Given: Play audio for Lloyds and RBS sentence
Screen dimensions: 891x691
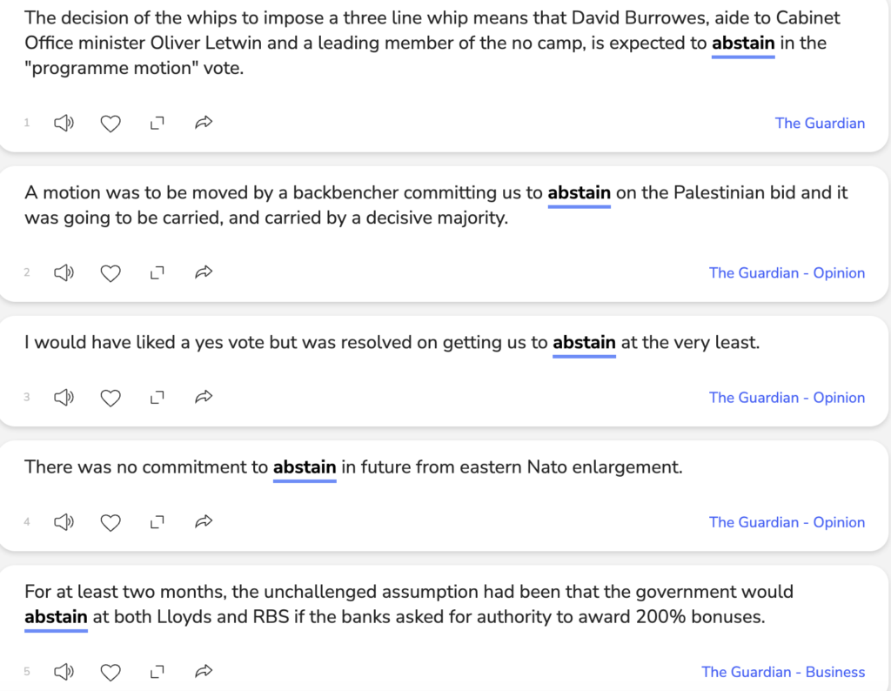Looking at the screenshot, I should click(64, 672).
